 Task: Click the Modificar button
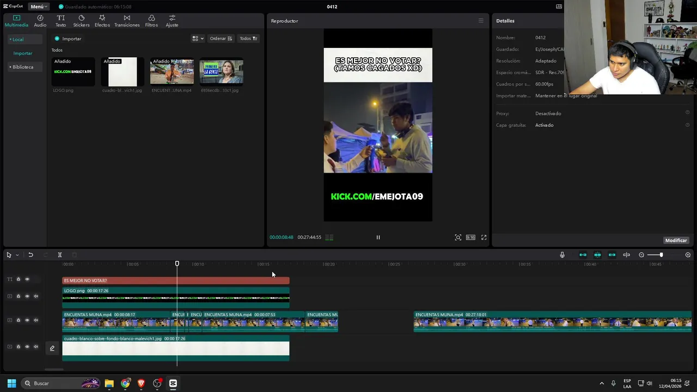click(x=676, y=240)
